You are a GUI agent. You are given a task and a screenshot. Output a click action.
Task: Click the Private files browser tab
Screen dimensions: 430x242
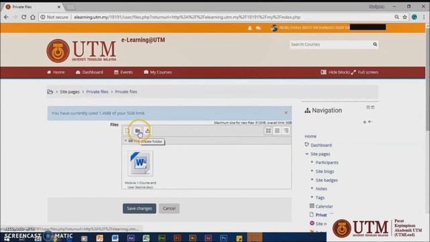[x=33, y=7]
